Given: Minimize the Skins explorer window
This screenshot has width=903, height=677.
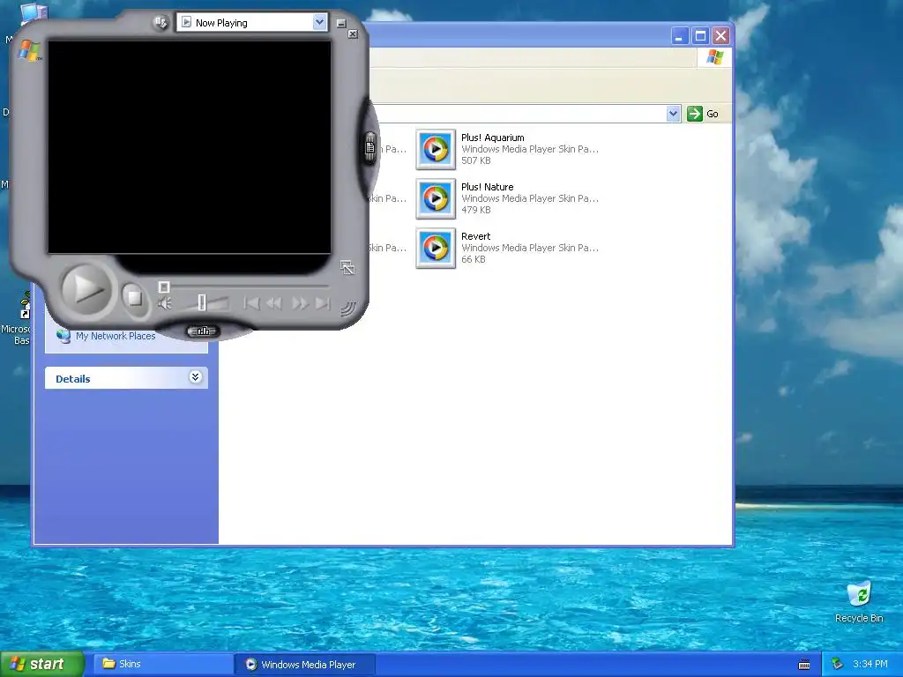Looking at the screenshot, I should tap(680, 36).
